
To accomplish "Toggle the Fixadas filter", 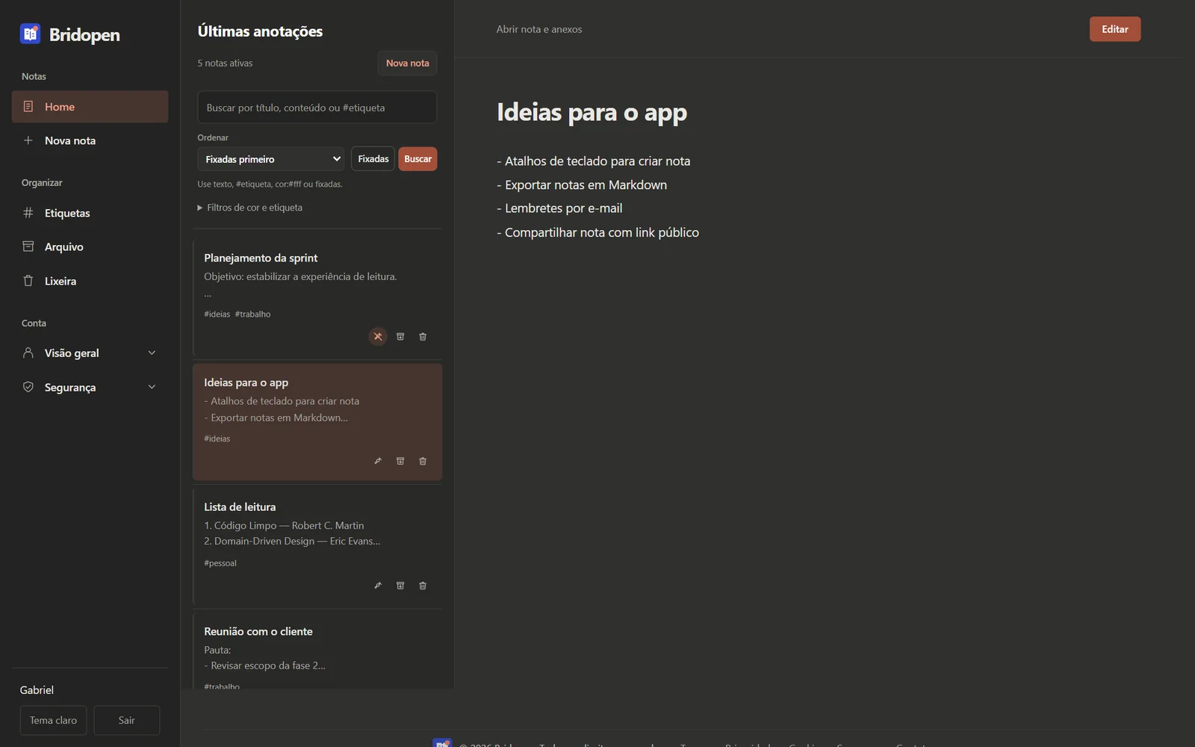I will click(373, 159).
